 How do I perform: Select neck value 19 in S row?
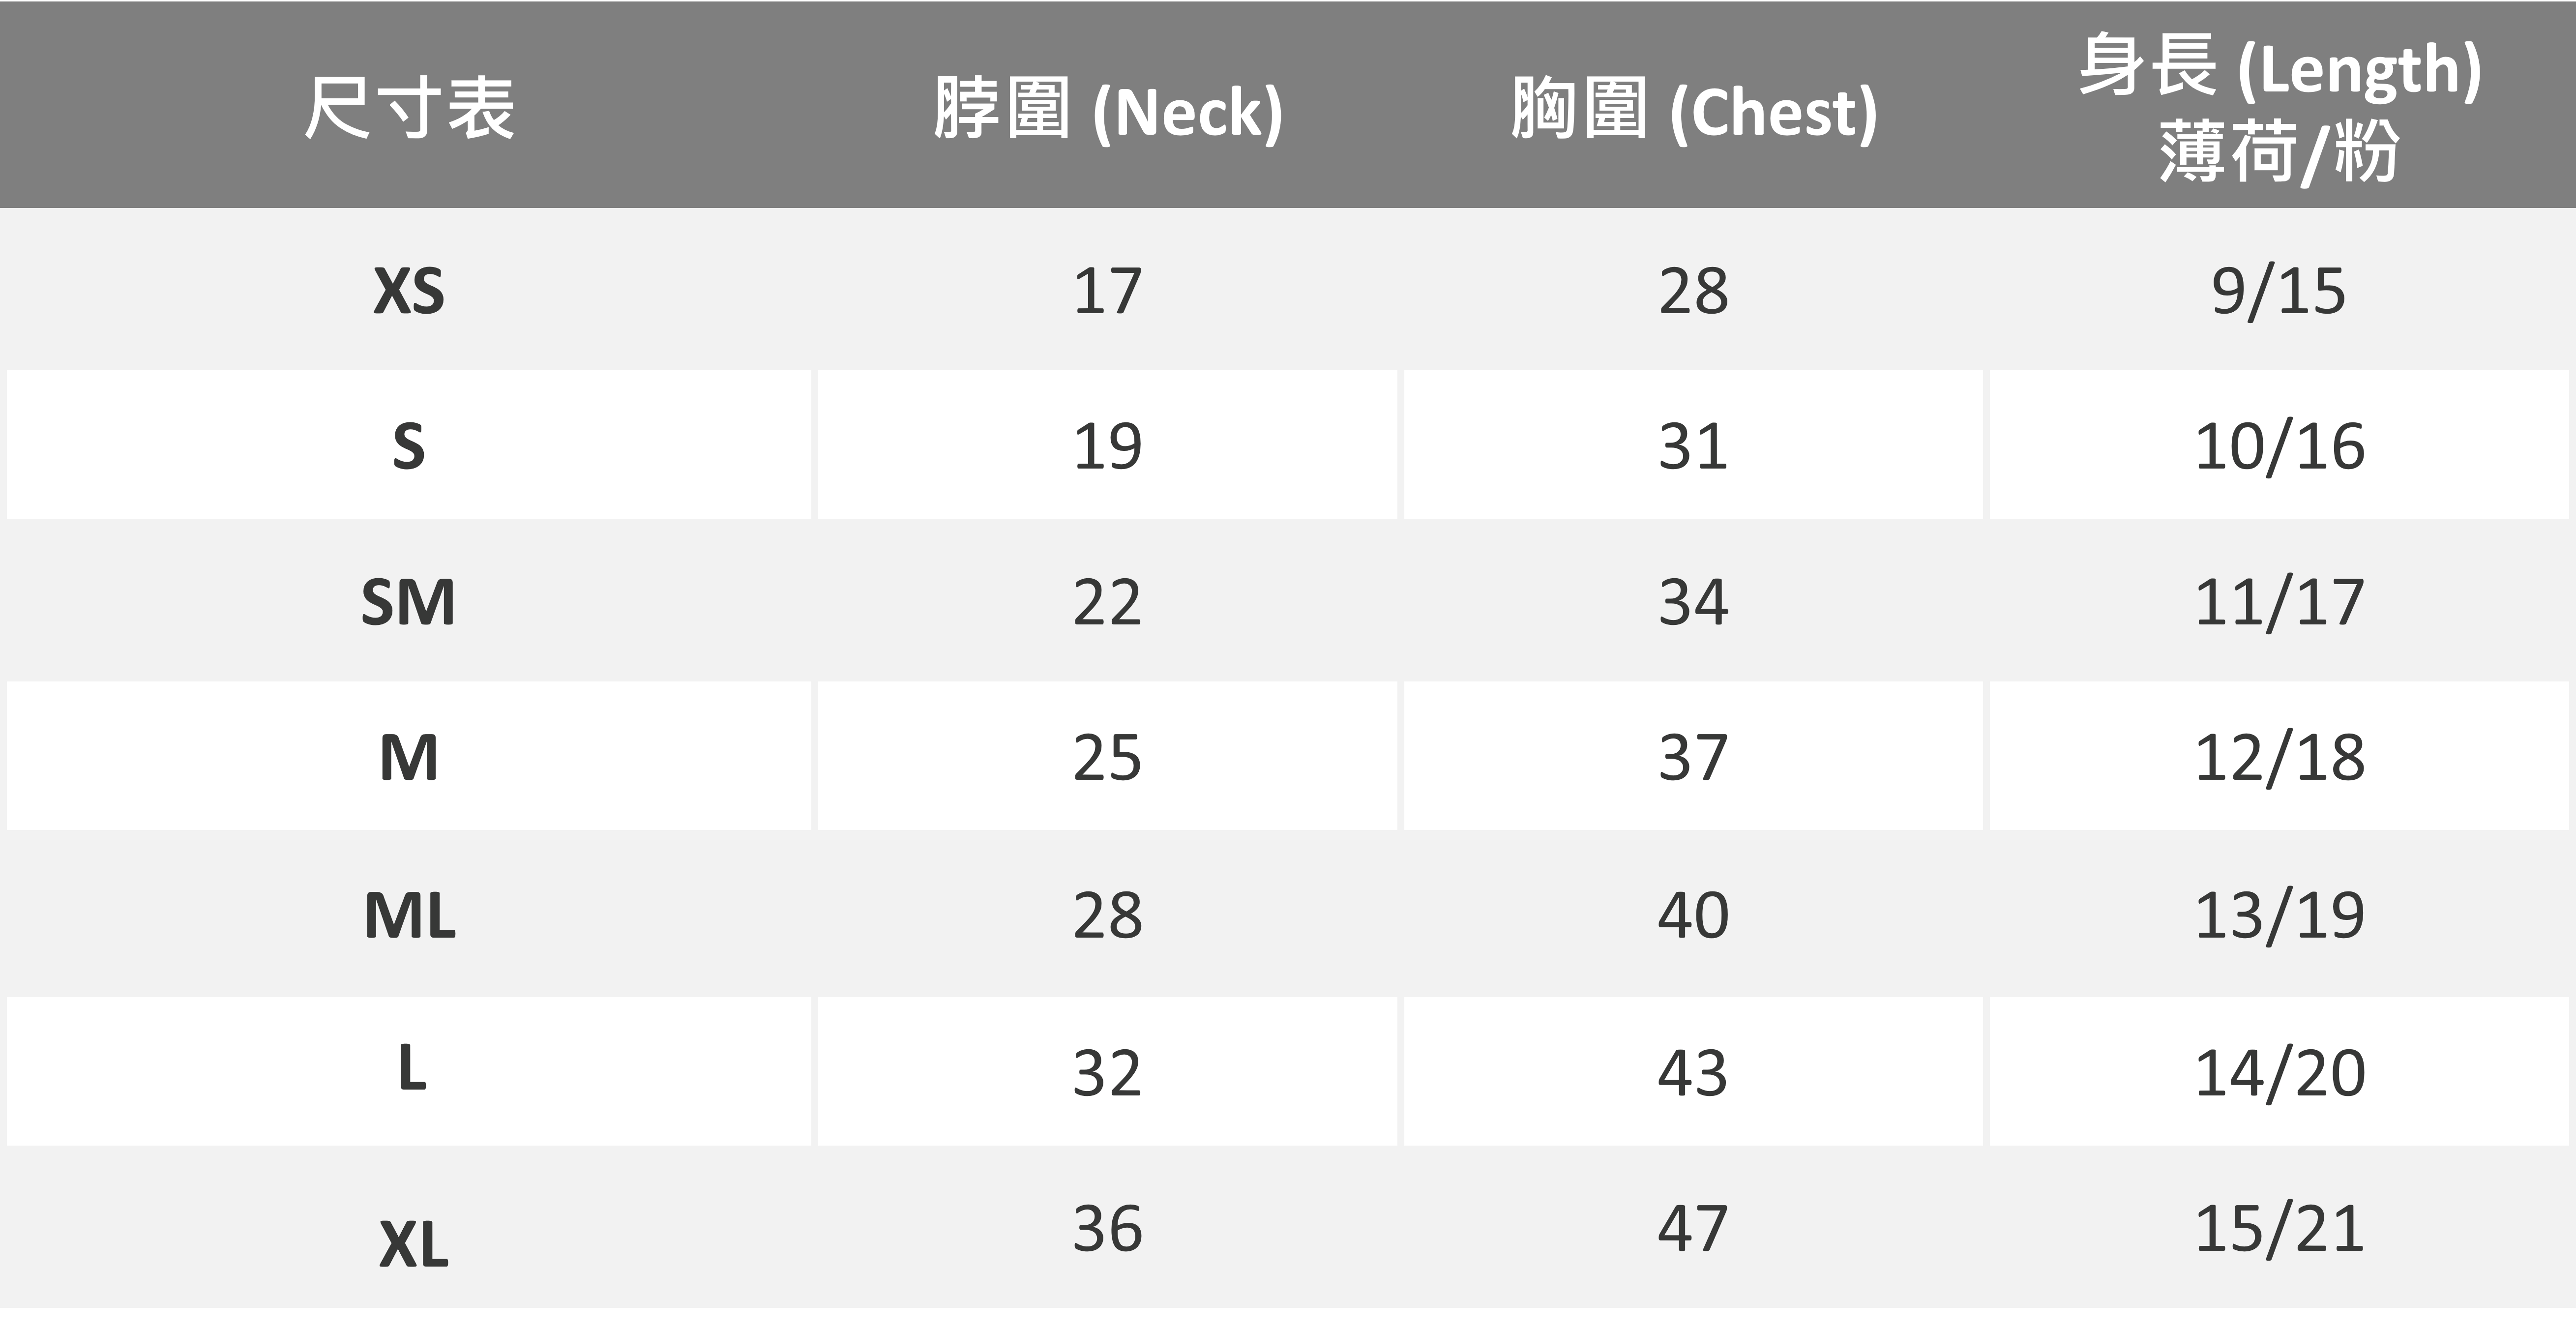click(1107, 446)
